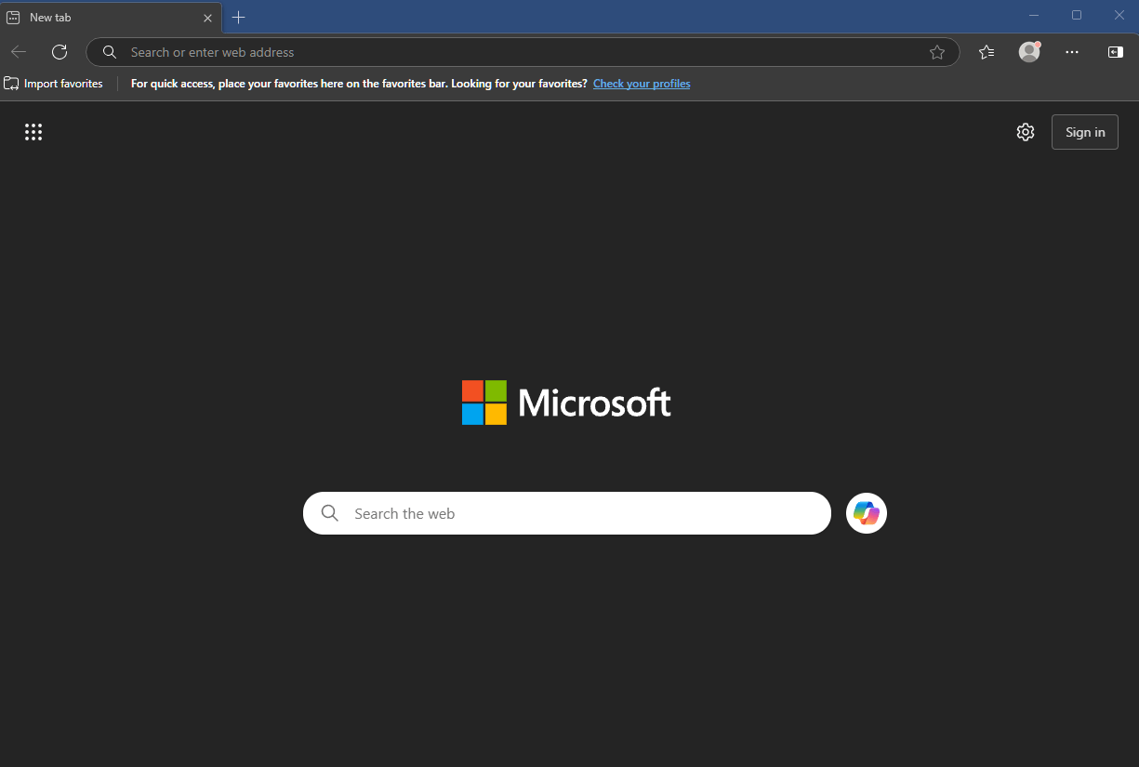Refresh the current page

pyautogui.click(x=60, y=52)
